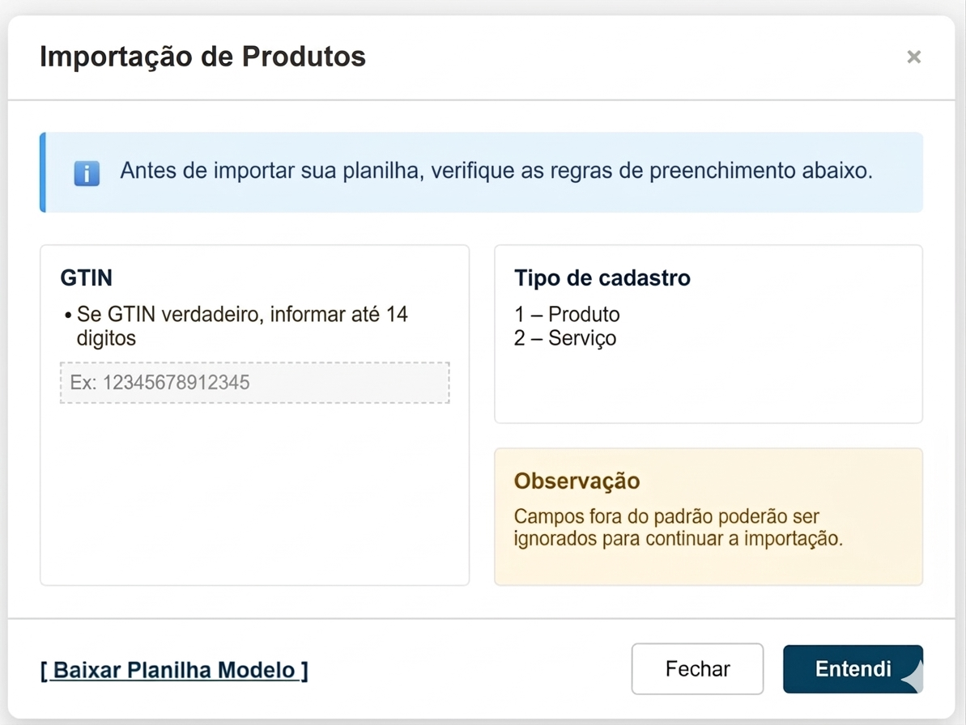The width and height of the screenshot is (966, 725).
Task: Click the note about campos fora do padrão
Action: [x=678, y=528]
